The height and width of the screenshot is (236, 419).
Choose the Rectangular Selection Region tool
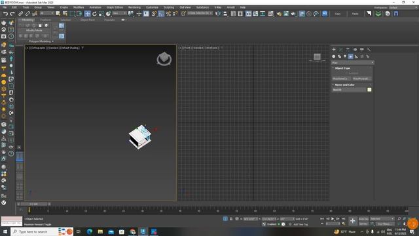point(72,14)
